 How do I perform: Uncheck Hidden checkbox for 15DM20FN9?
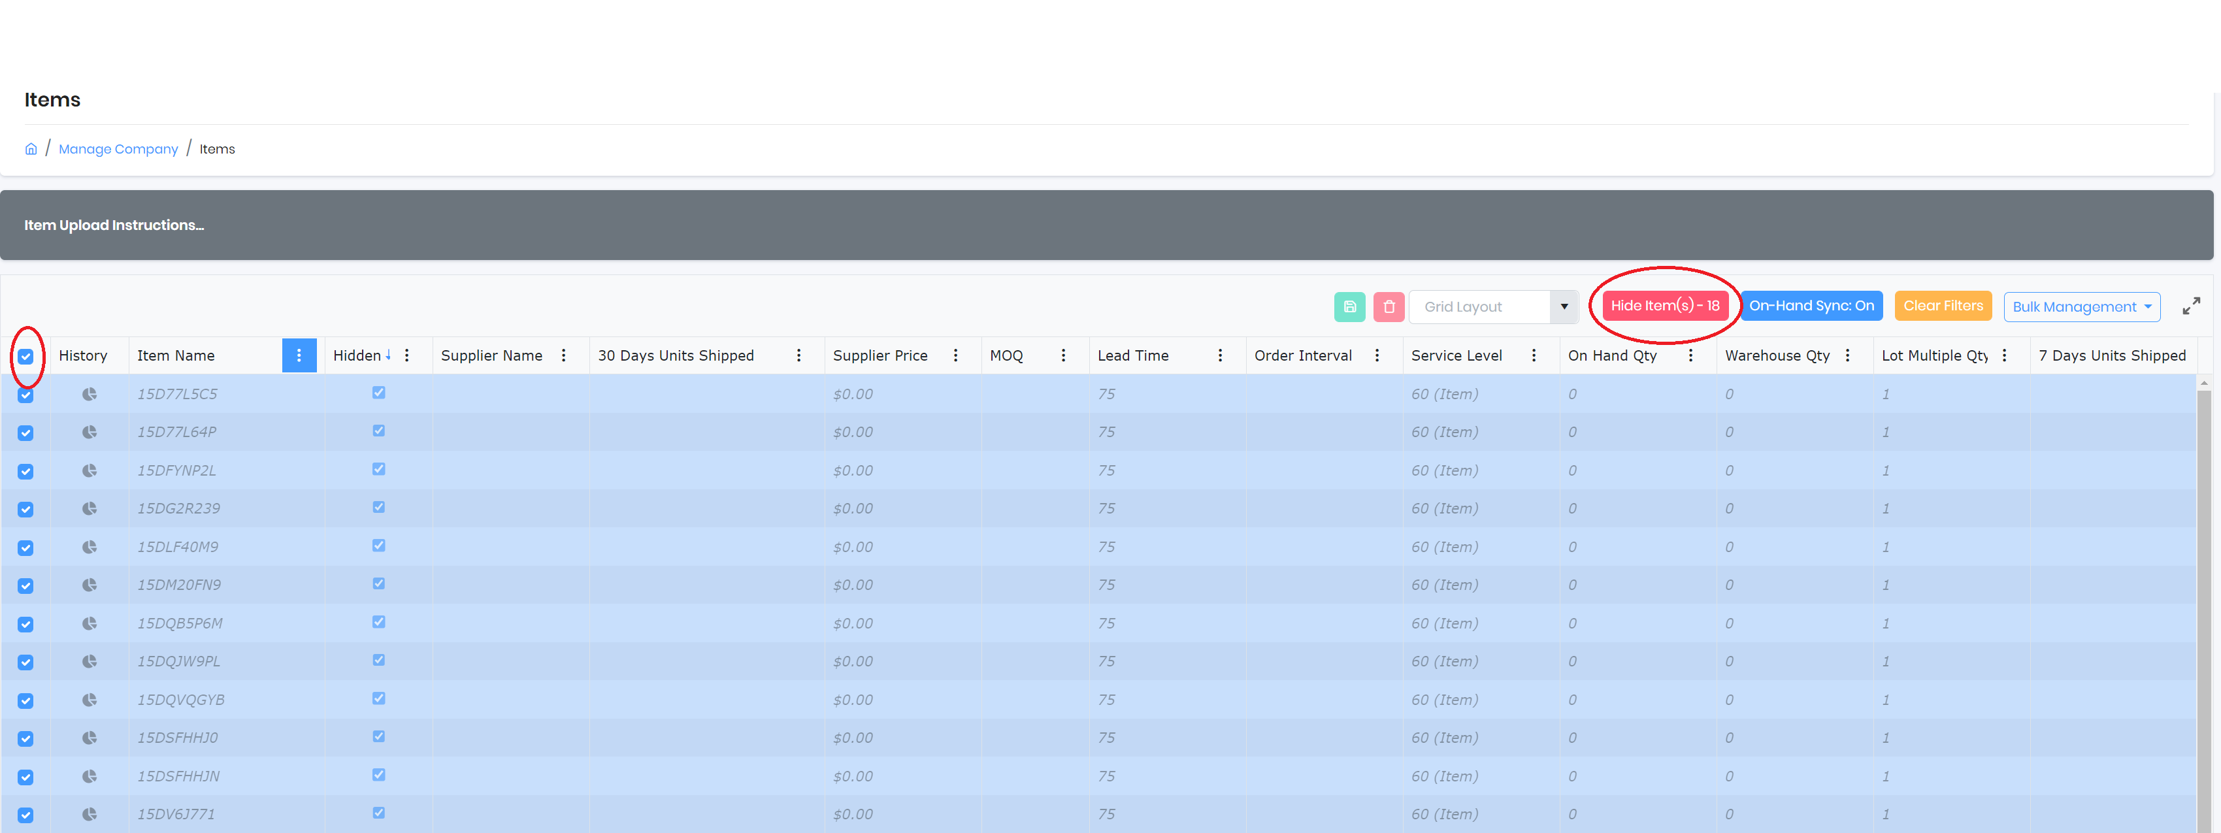378,584
